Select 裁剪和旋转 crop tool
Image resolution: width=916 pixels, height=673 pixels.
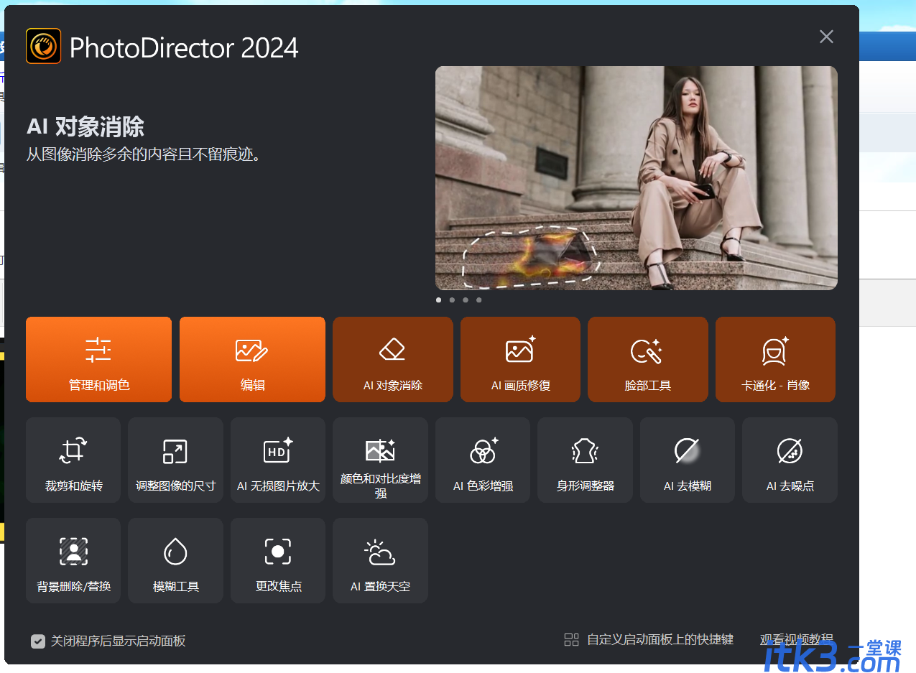coord(73,460)
